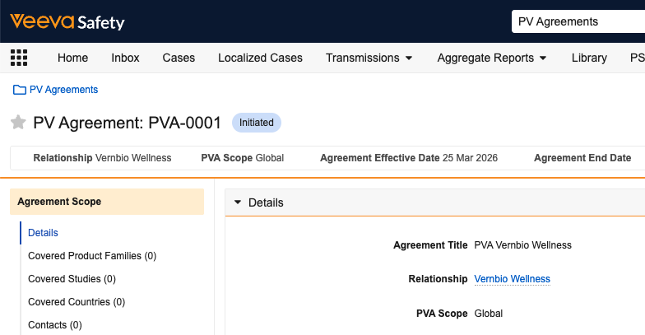Click the Initiated status badge
This screenshot has width=645, height=335.
257,123
